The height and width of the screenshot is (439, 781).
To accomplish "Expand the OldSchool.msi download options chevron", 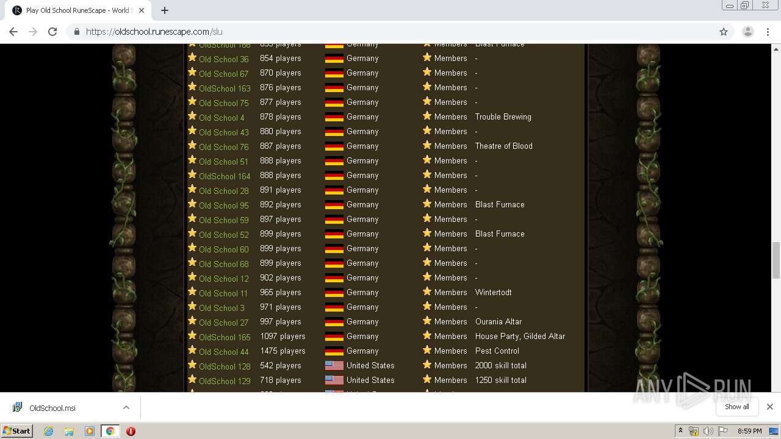I will pos(126,408).
